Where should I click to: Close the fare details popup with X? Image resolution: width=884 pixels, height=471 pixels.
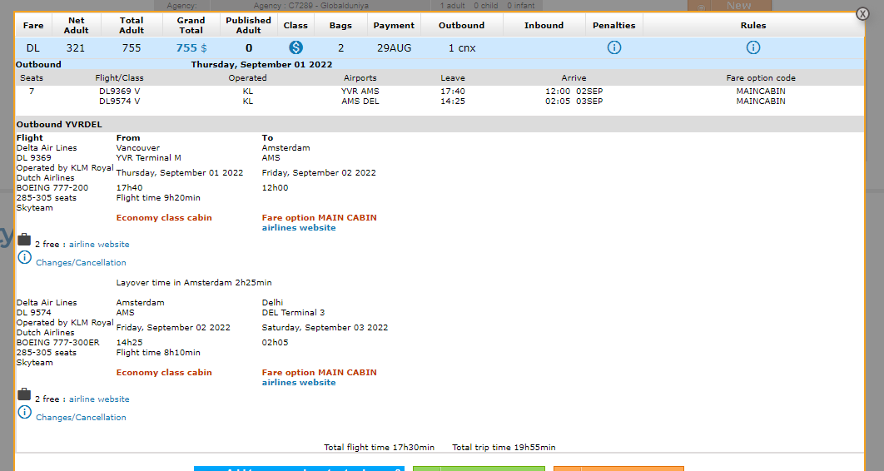click(863, 14)
